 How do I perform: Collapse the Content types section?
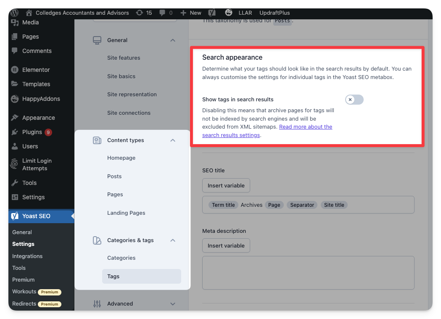point(173,140)
